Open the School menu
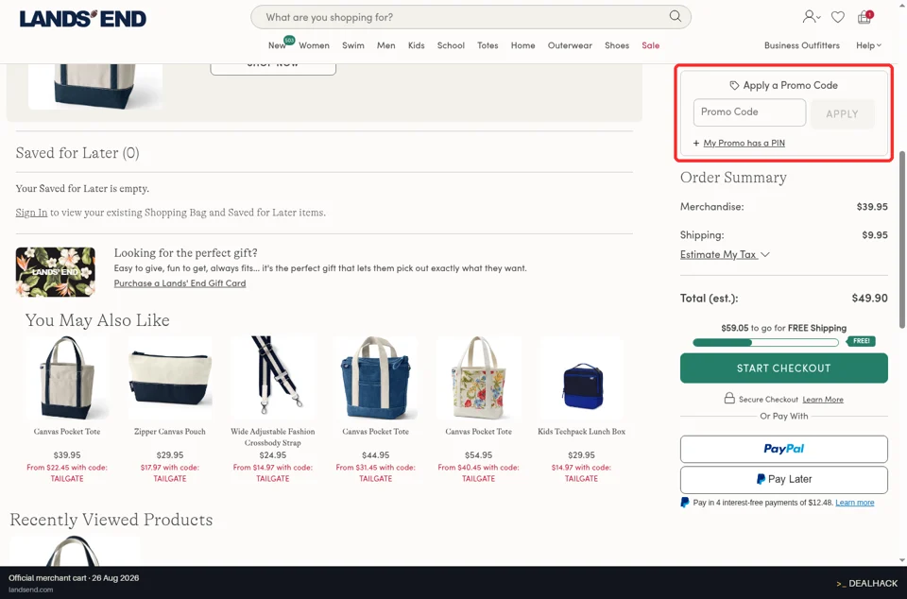Viewport: 907px width, 599px height. coord(451,45)
